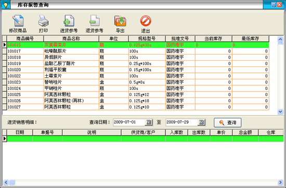This screenshot has height=188, width=286.
Task: Click the 出库数 column header
Action: click(199, 132)
